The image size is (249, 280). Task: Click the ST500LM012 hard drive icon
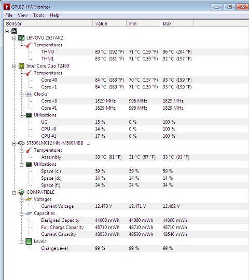coord(21,143)
